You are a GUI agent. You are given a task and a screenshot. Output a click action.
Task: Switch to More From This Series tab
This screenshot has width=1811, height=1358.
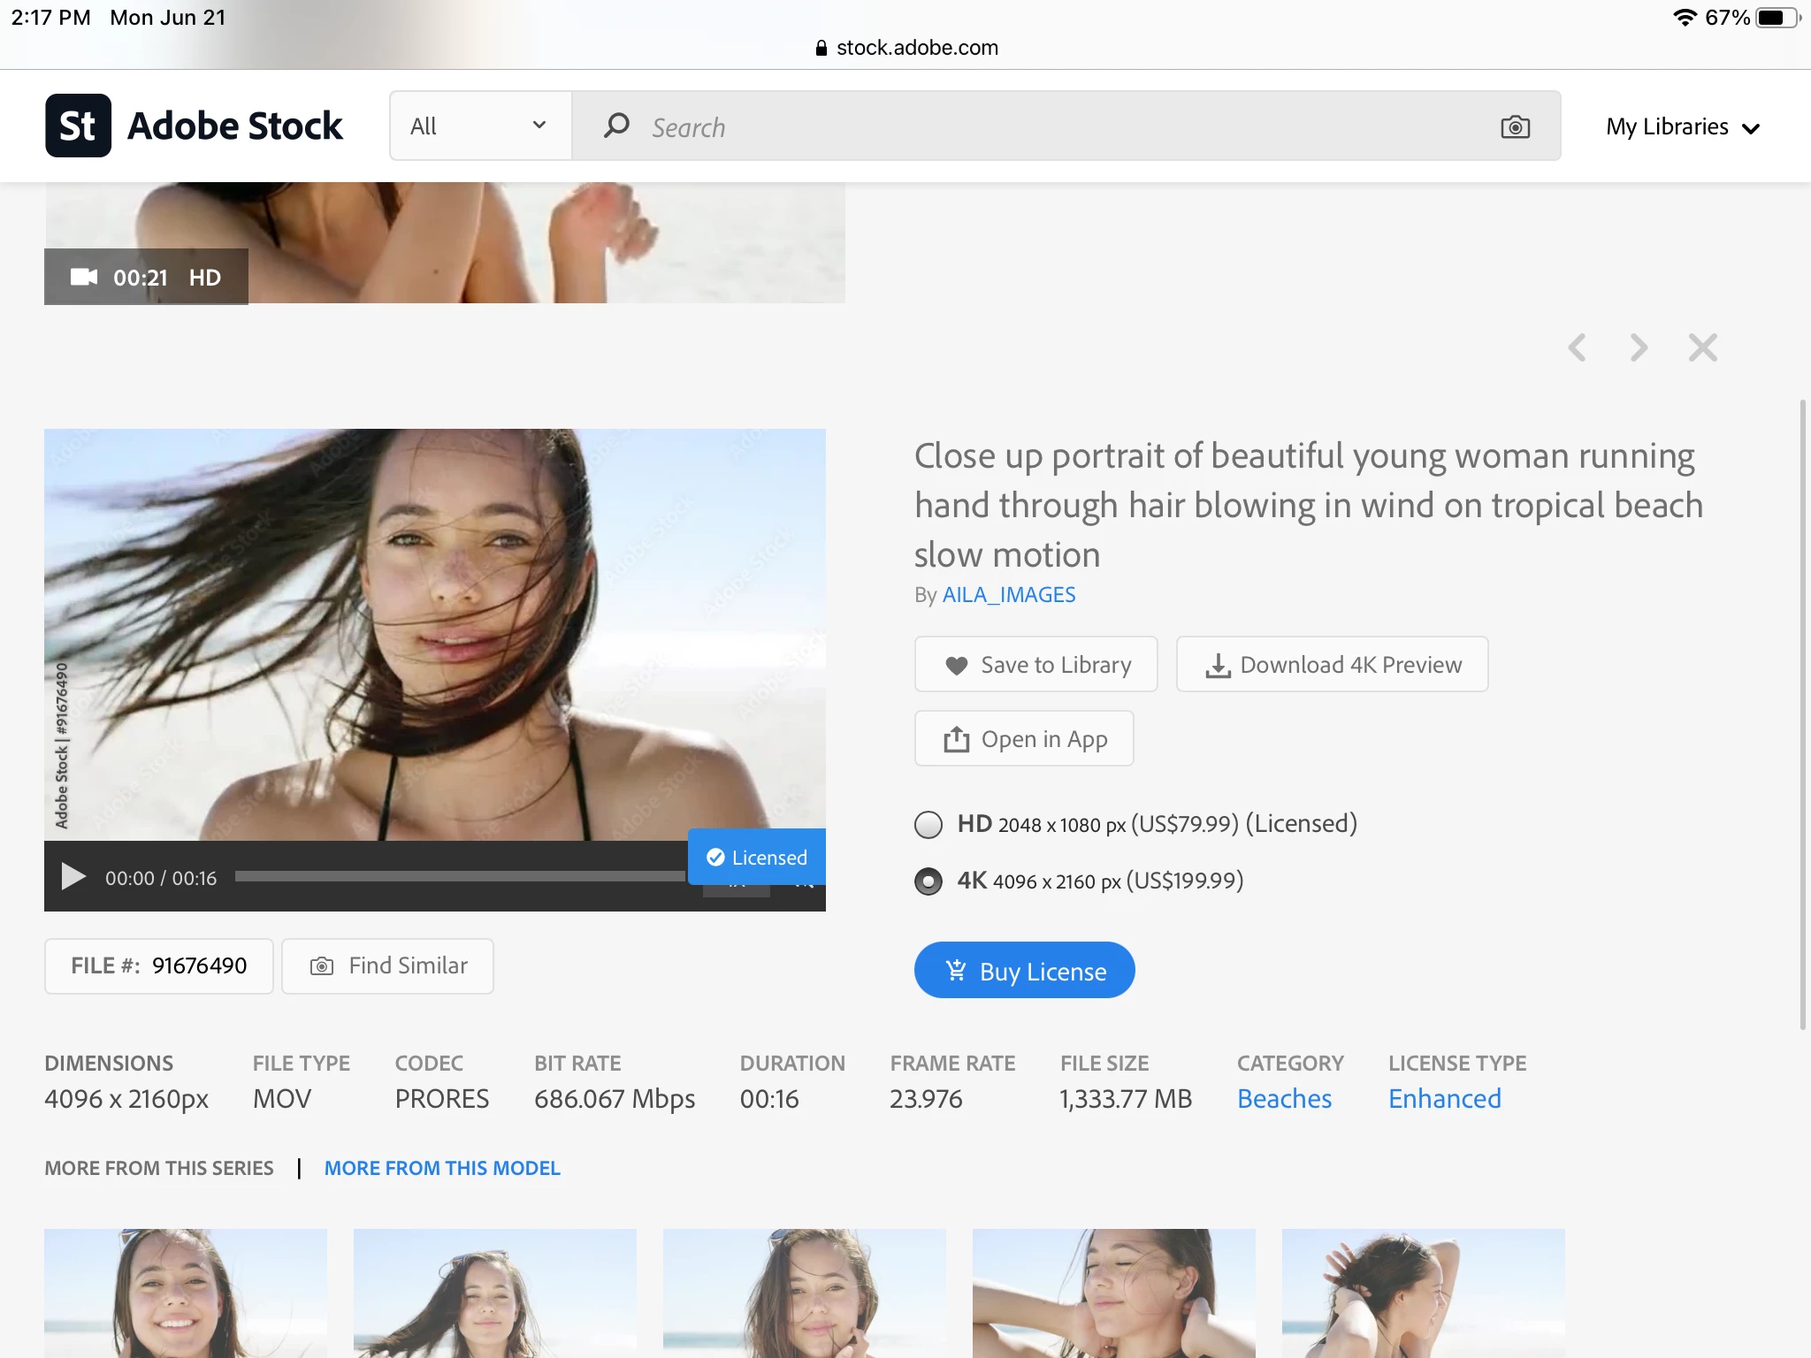click(159, 1168)
